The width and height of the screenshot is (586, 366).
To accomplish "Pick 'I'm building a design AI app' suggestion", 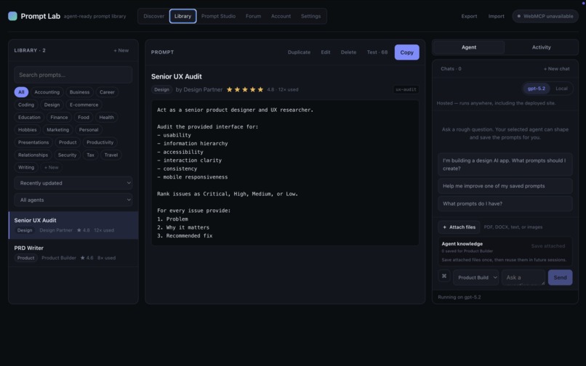I will click(x=505, y=164).
